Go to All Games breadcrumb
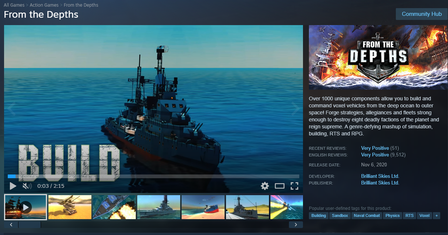The height and width of the screenshot is (235, 448). [14, 5]
